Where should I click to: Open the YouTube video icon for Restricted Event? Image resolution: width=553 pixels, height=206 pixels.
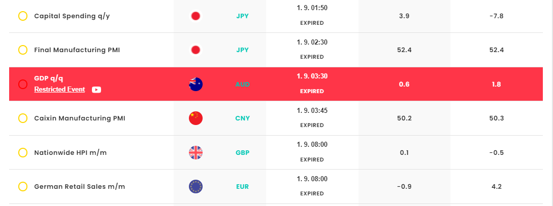click(x=96, y=90)
